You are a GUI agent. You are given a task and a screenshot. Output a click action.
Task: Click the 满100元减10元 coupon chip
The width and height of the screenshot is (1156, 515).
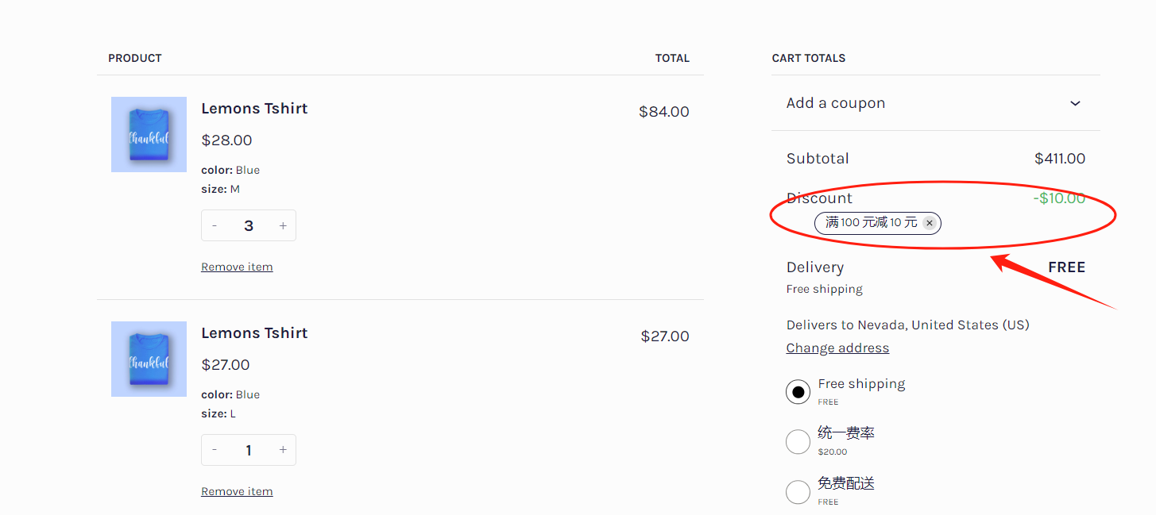tap(871, 223)
